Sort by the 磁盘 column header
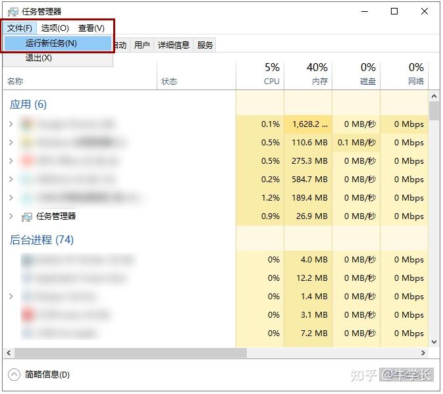Screen dimensions: 443x394 point(367,74)
